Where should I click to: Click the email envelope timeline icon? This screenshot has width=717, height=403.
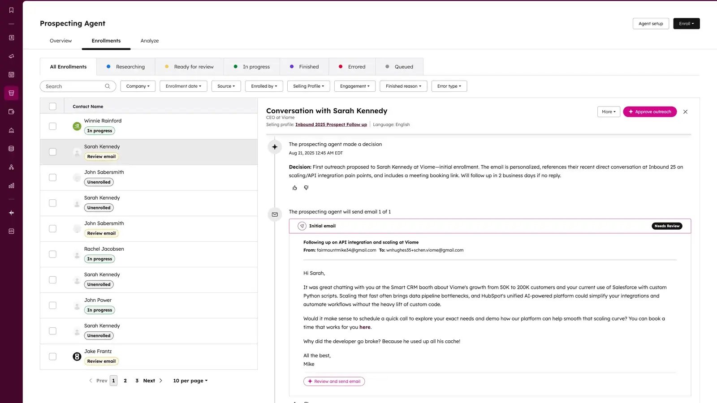pyautogui.click(x=275, y=214)
